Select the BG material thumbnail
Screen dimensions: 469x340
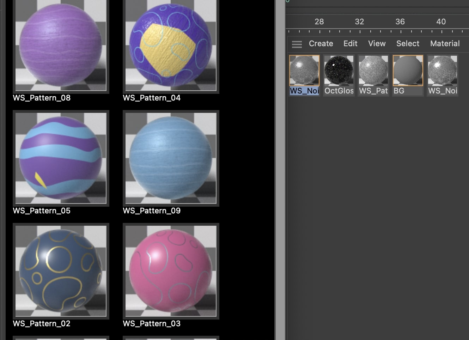tap(408, 70)
